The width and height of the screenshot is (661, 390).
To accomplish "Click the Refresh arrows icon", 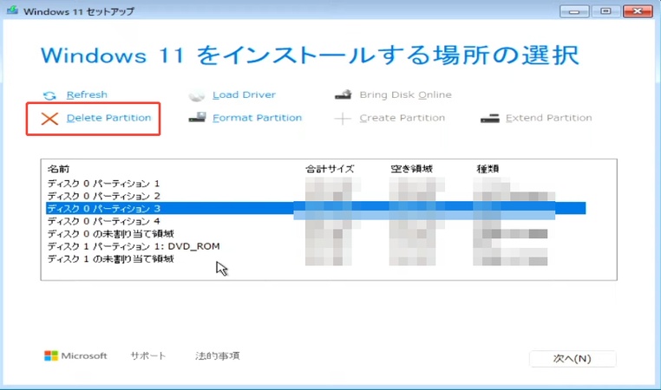I will point(49,95).
